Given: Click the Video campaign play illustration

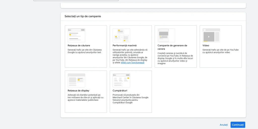Looking at the screenshot, I should tap(211, 35).
